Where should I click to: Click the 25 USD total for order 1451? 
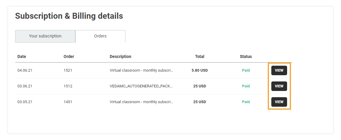[x=200, y=102]
